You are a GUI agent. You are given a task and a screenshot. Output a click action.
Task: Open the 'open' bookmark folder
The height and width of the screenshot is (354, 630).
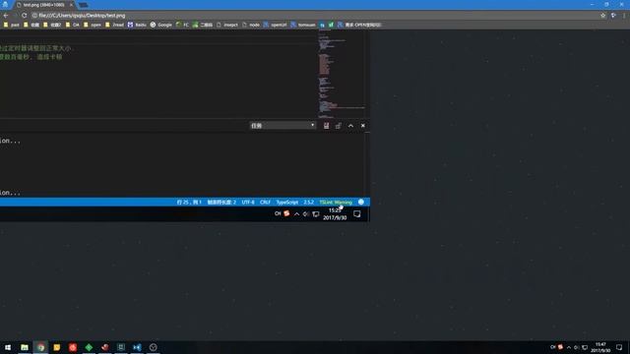point(92,25)
